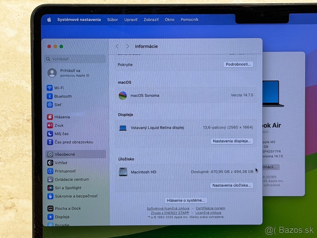
Task: Click Nastavenia úložiska... button
Action: (232, 185)
